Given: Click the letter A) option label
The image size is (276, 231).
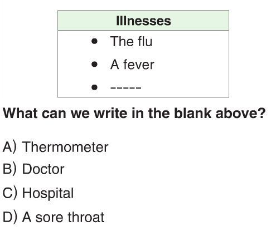Looking at the screenshot, I should pos(9,147).
